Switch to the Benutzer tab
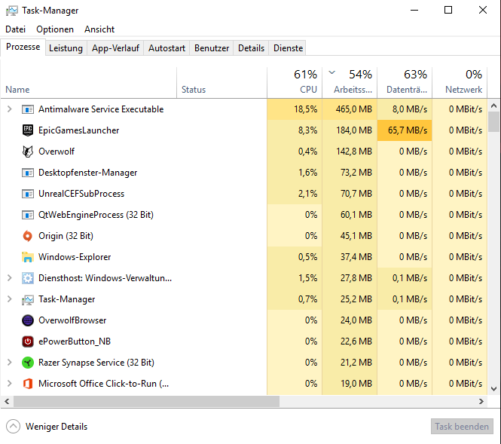Viewport: 501px width, 444px height. 212,48
